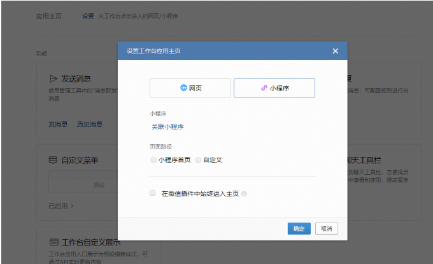Click the 工作台自定义展示 icon
The width and height of the screenshot is (433, 264).
pos(53,243)
